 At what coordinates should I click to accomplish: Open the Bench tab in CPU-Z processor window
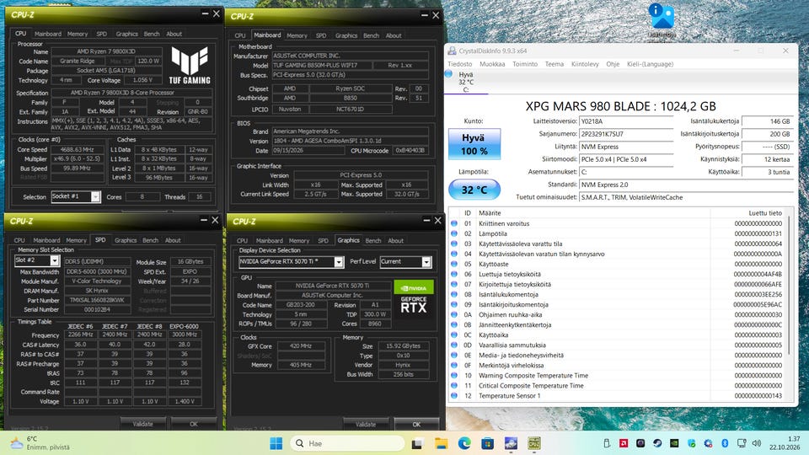pos(152,34)
